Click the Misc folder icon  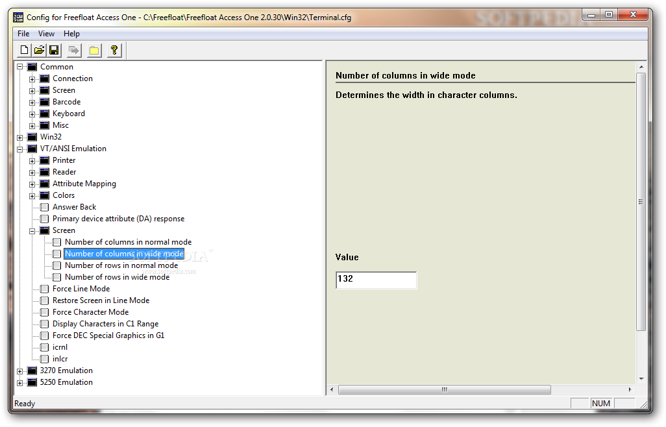pos(44,125)
